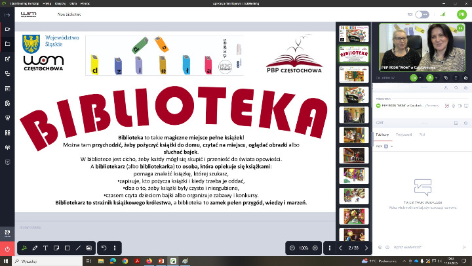Switch to the Publiczne chat tab
Image resolution: width=472 pixels, height=266 pixels.
pos(382,134)
